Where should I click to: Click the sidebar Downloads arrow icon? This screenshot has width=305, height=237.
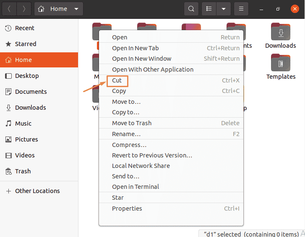click(x=8, y=108)
